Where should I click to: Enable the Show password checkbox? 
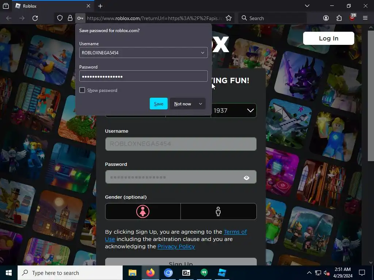pos(82,90)
